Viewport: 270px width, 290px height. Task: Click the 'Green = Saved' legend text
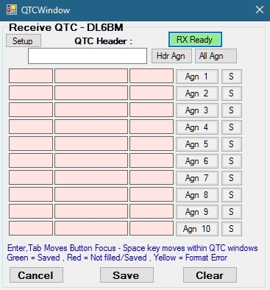click(34, 258)
